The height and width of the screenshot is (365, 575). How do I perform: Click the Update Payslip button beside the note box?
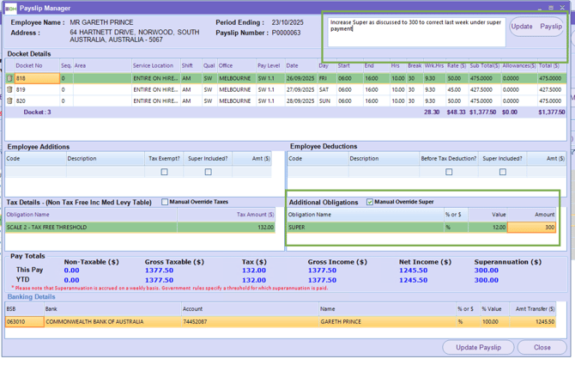point(537,27)
